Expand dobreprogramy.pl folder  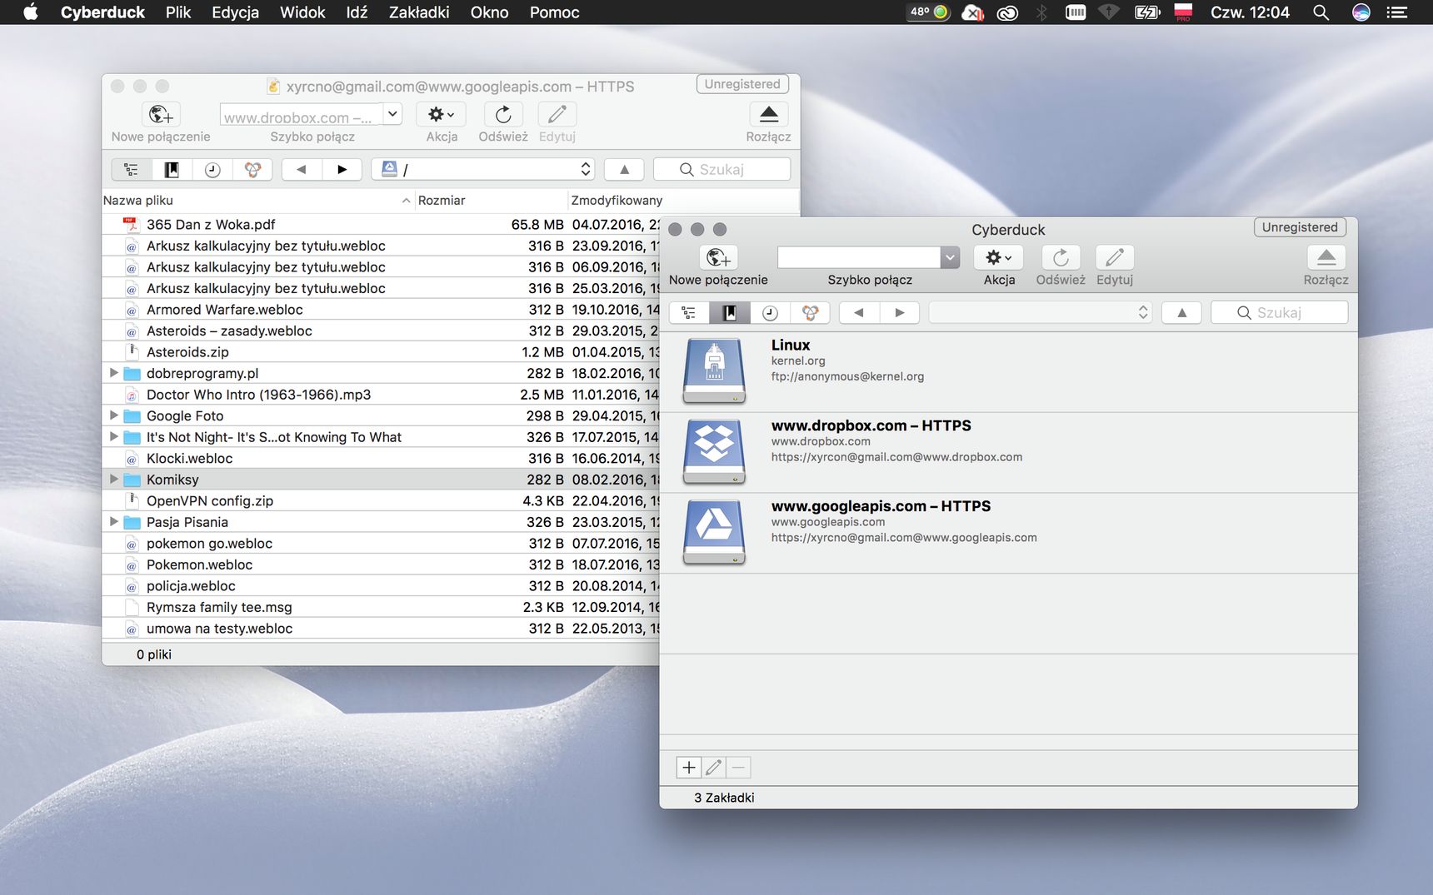114,373
